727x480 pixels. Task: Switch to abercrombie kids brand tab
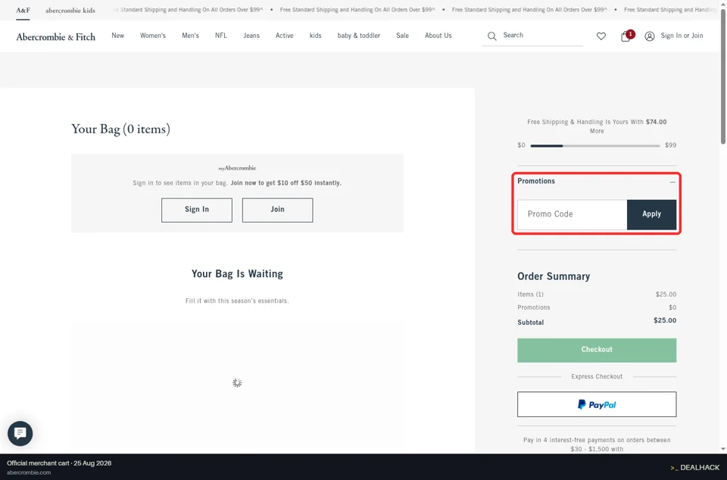70,10
